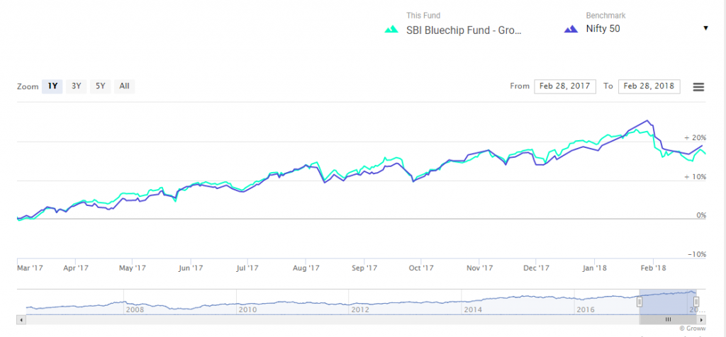Open the chart hamburger export menu

(698, 87)
